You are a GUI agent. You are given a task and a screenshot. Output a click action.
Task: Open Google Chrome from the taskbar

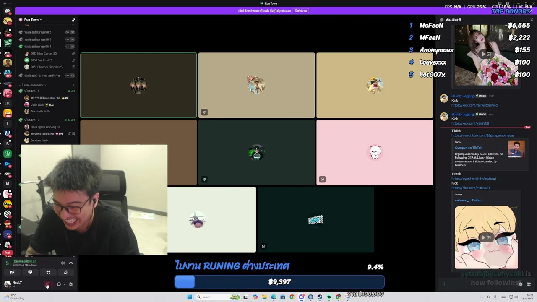[x=292, y=297]
